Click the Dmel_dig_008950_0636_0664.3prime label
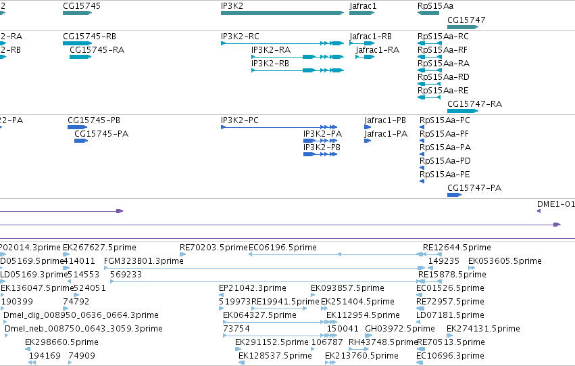Screen dimensions: 575x366 pos(81,315)
